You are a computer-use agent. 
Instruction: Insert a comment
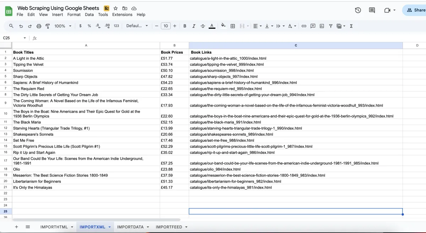(x=313, y=26)
